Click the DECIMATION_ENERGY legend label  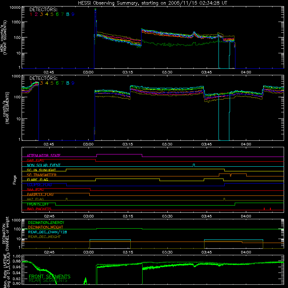(x=46, y=222)
